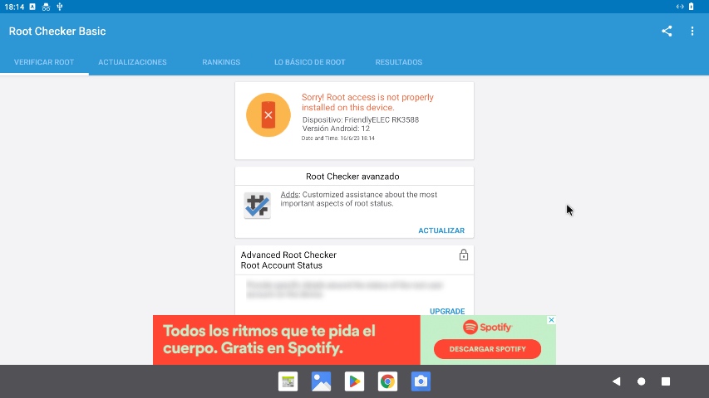709x398 pixels.
Task: Tap the recent apps square button
Action: click(666, 381)
